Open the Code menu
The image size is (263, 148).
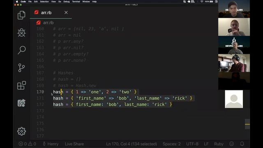(x=23, y=2)
